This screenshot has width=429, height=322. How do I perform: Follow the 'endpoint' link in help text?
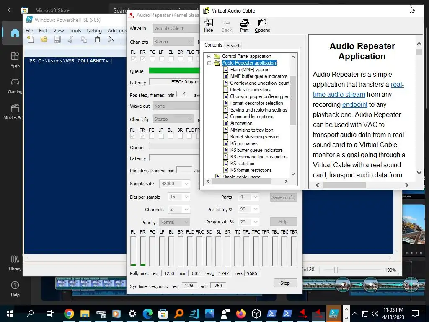[x=354, y=104]
